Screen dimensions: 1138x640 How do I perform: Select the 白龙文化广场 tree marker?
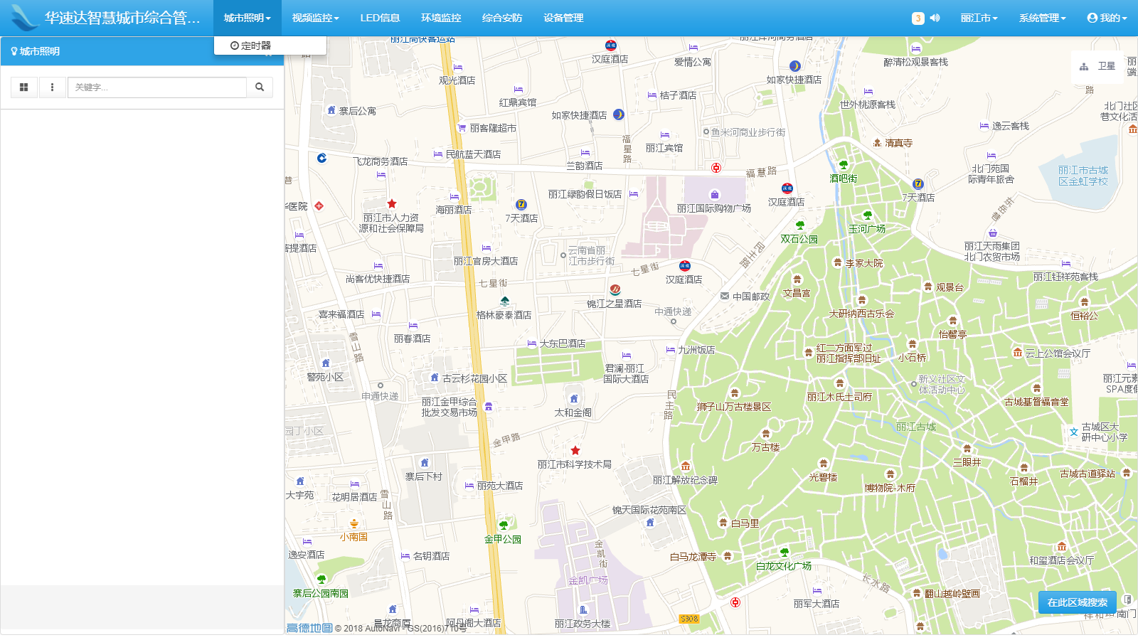click(785, 552)
